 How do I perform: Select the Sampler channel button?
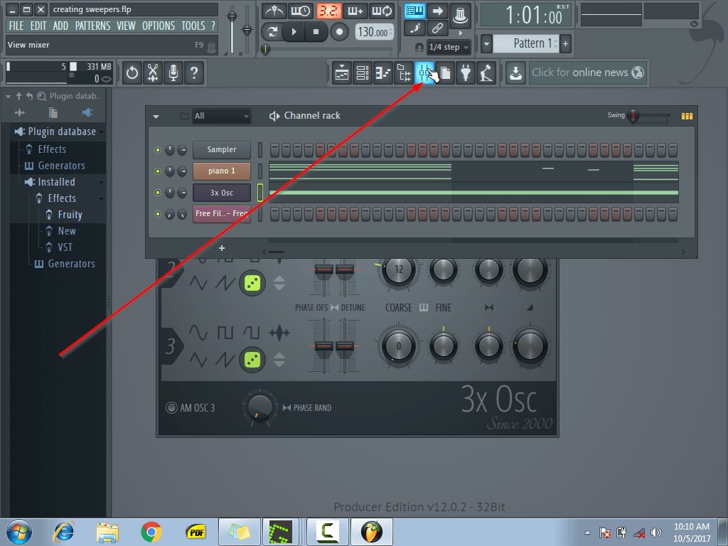222,149
